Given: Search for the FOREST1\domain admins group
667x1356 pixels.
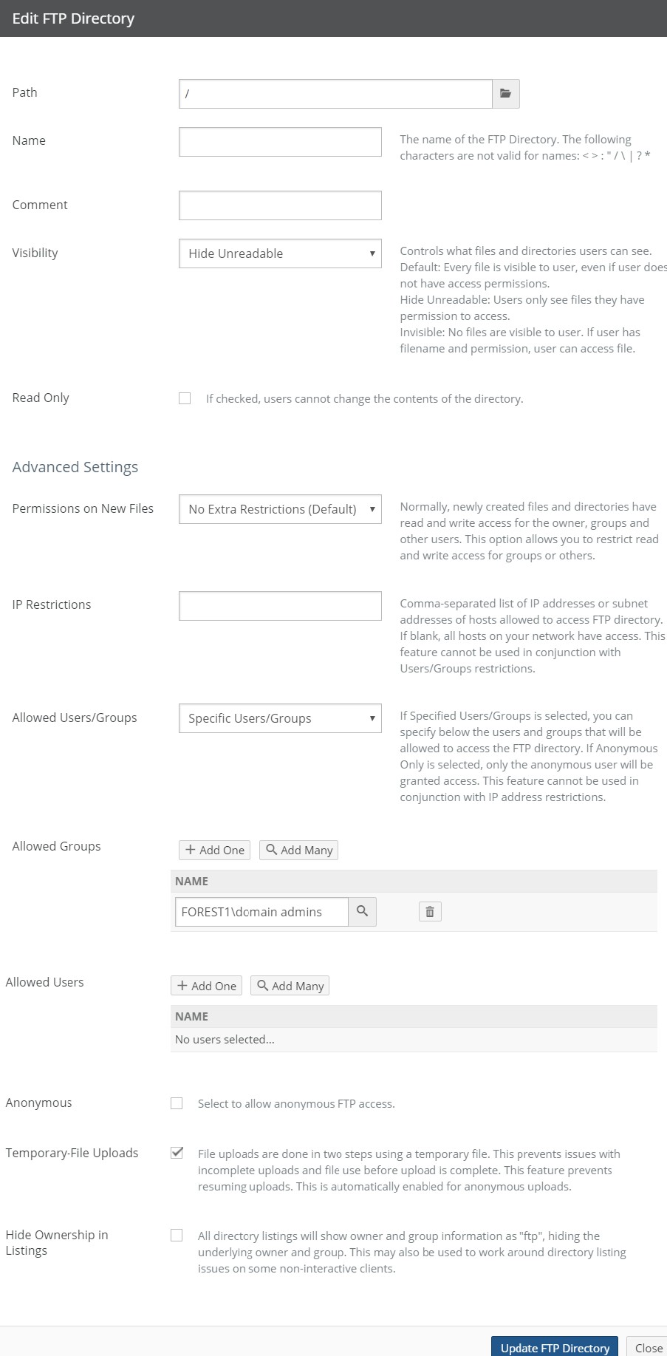Looking at the screenshot, I should tap(362, 912).
